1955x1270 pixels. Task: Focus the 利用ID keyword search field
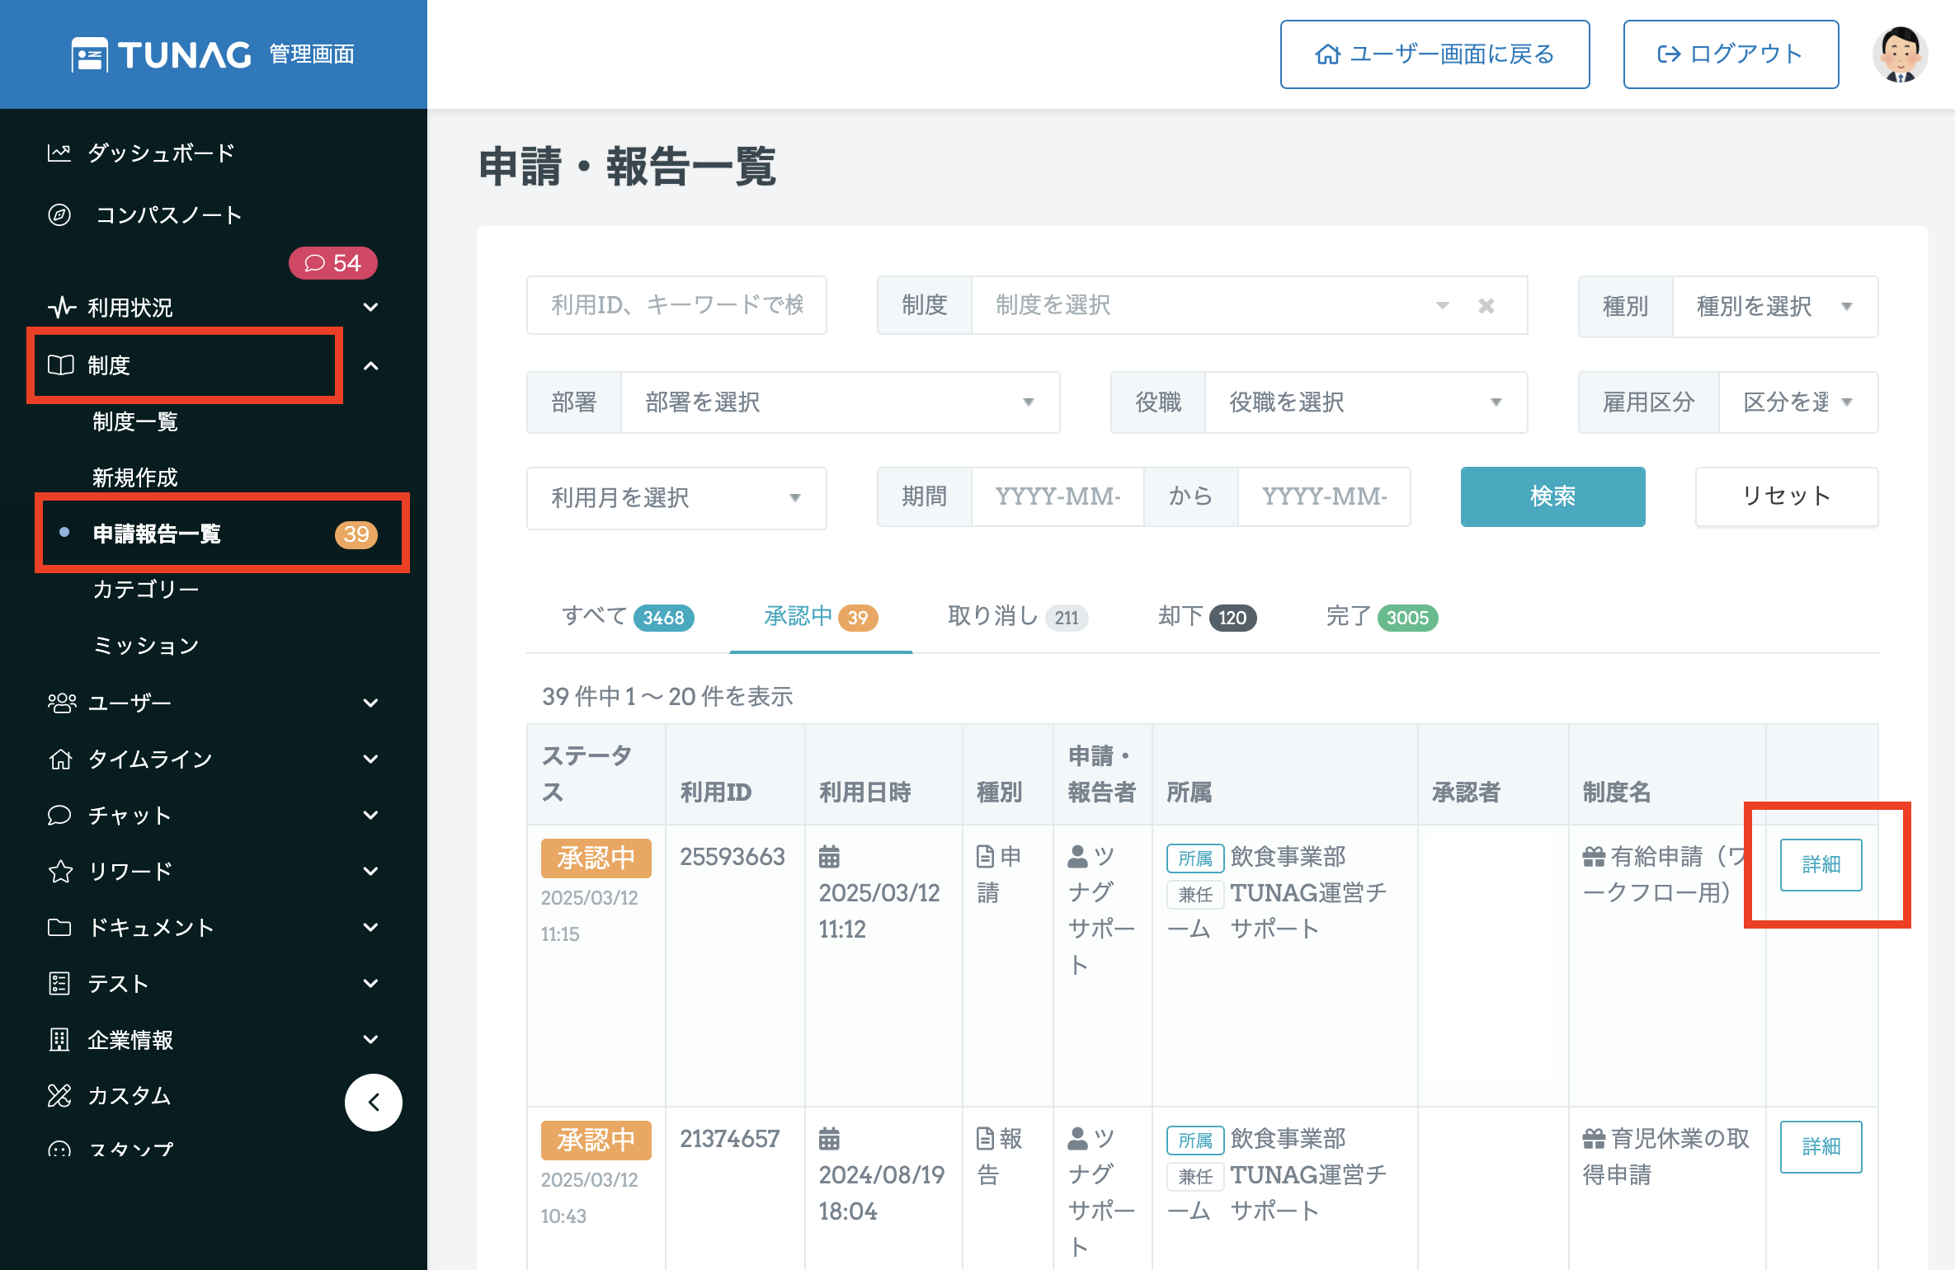pos(676,305)
